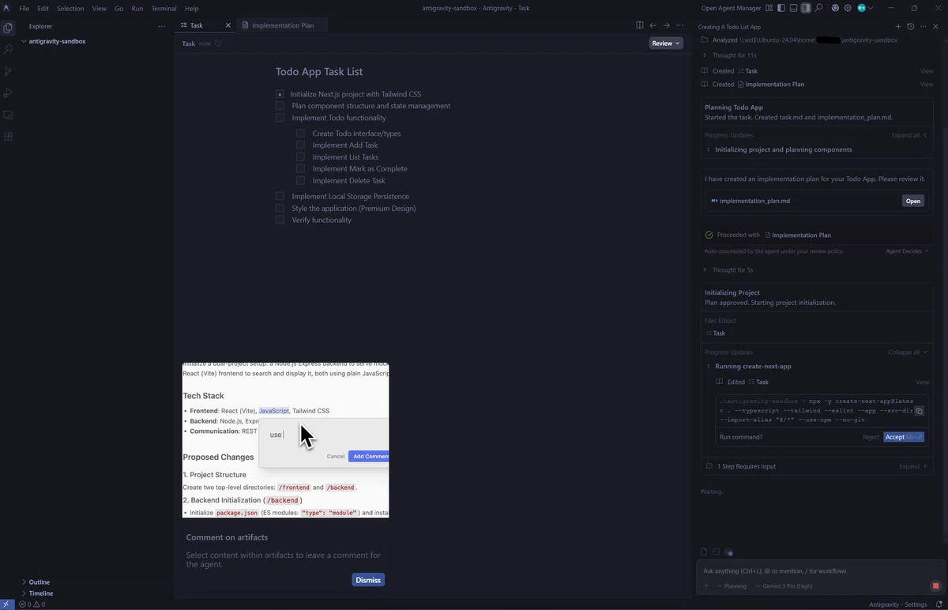Open the Extensions view
948x610 pixels.
9,137
